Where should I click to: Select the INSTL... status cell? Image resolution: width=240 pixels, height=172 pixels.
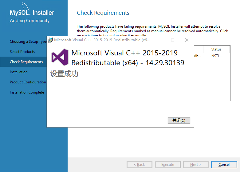[216, 56]
